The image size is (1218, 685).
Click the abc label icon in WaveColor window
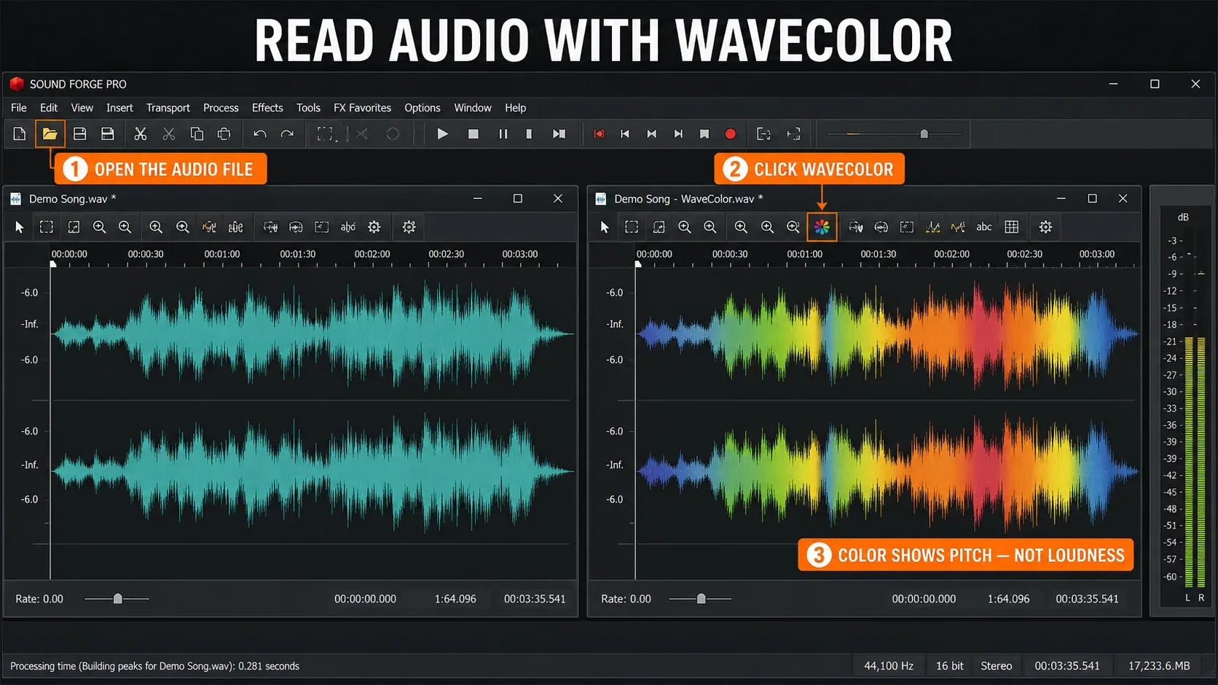tap(984, 227)
